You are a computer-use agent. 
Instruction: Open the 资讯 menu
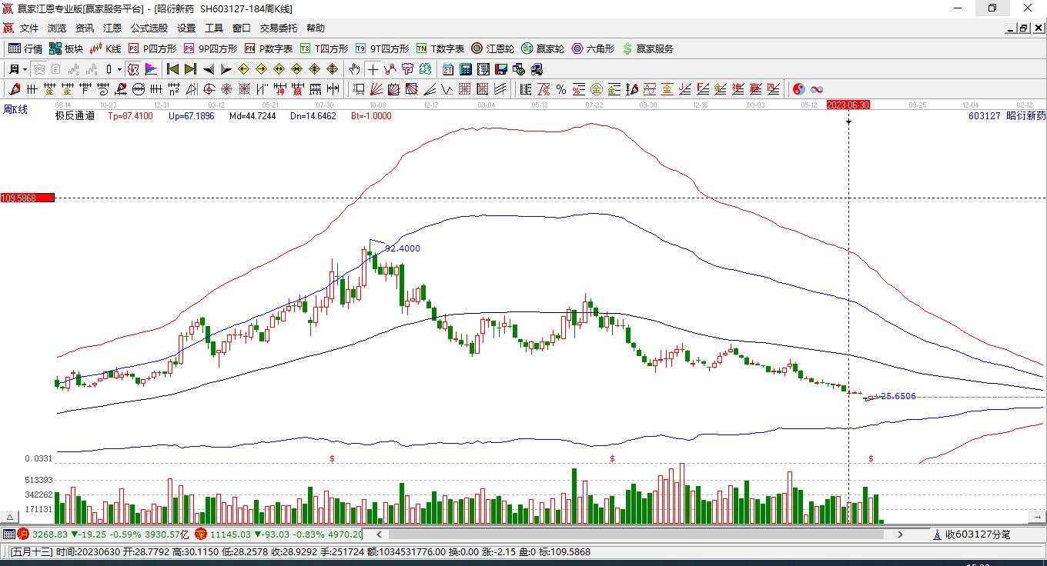point(85,28)
